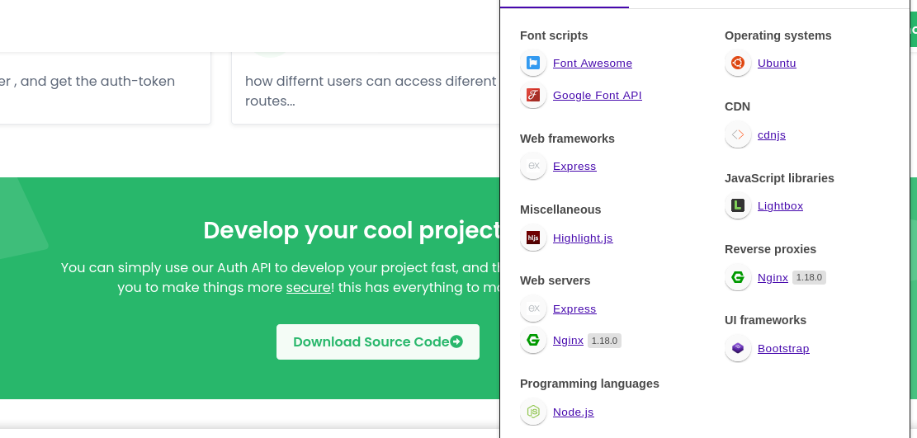Image resolution: width=917 pixels, height=438 pixels.
Task: Click the Bootstrap icon under UI frameworks
Action: point(738,349)
